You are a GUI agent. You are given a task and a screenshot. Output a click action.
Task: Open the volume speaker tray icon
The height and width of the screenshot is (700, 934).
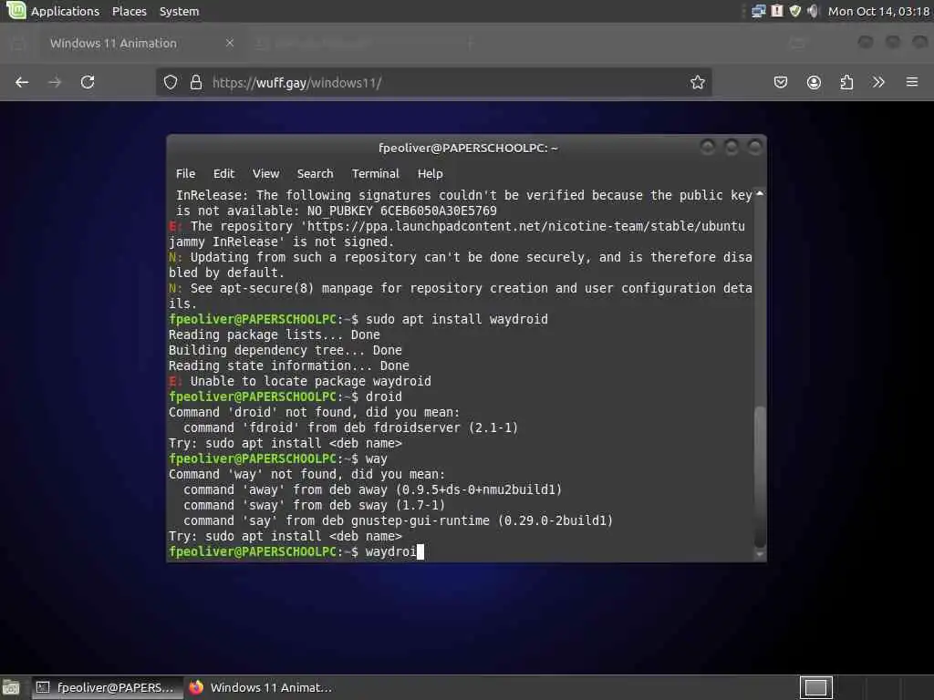point(813,11)
